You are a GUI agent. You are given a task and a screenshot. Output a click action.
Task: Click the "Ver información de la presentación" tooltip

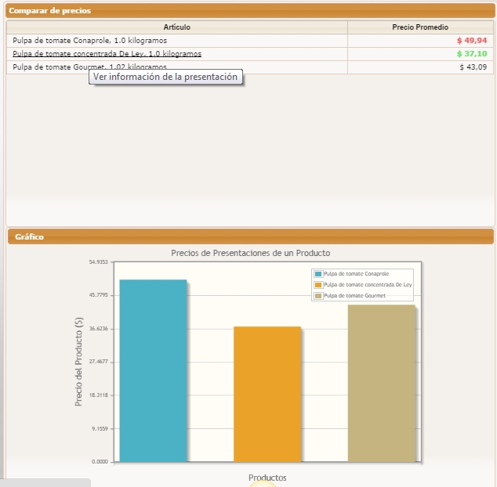(165, 78)
